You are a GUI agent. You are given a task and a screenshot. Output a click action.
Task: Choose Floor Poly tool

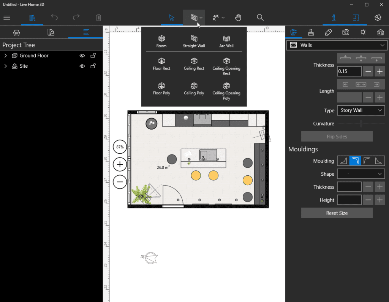pyautogui.click(x=161, y=89)
